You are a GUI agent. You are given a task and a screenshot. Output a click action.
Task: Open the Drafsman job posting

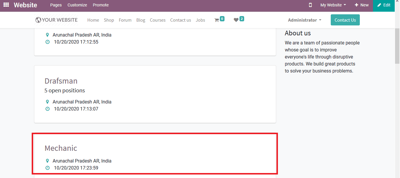[x=61, y=81]
